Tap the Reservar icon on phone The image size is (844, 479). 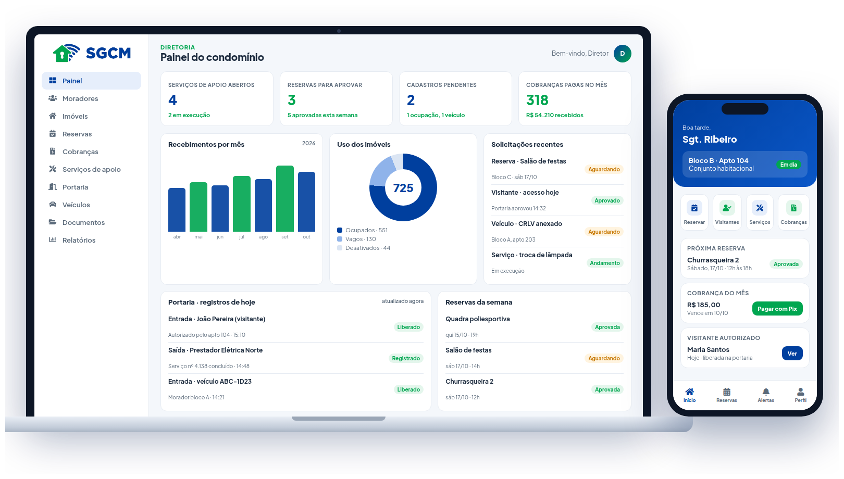pyautogui.click(x=694, y=208)
